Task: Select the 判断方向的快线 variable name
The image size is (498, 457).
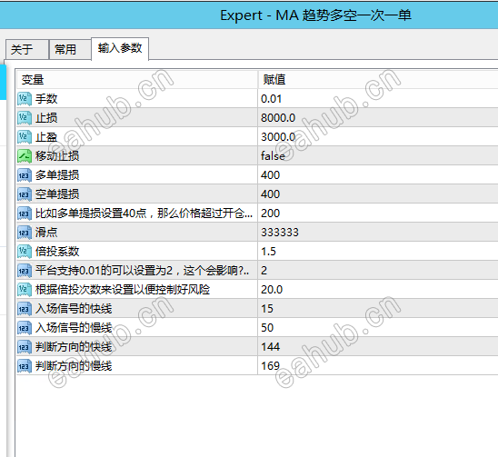Action: (74, 346)
